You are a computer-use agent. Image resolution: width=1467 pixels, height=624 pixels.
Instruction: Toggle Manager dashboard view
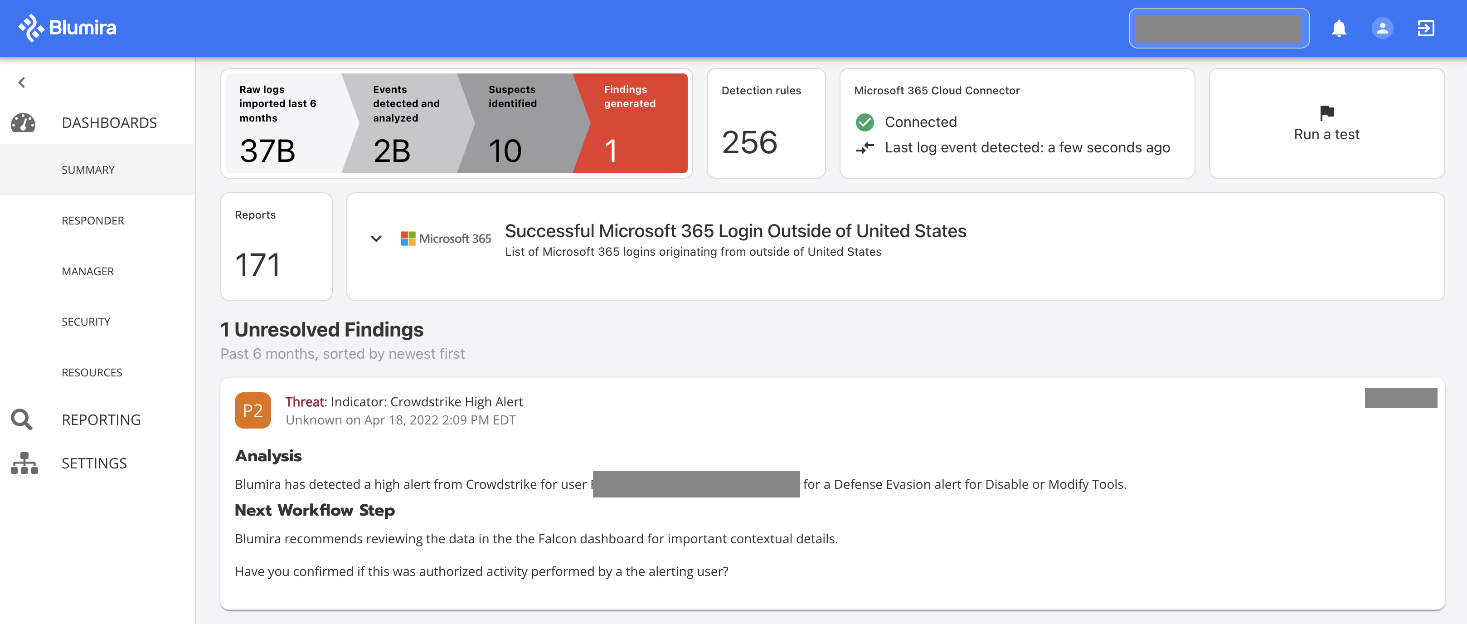pos(87,270)
